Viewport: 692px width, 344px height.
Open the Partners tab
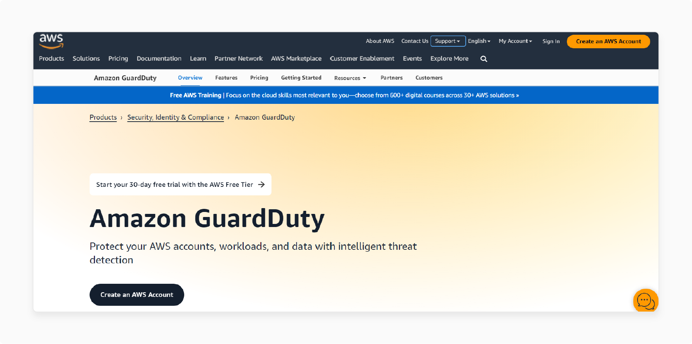point(392,78)
